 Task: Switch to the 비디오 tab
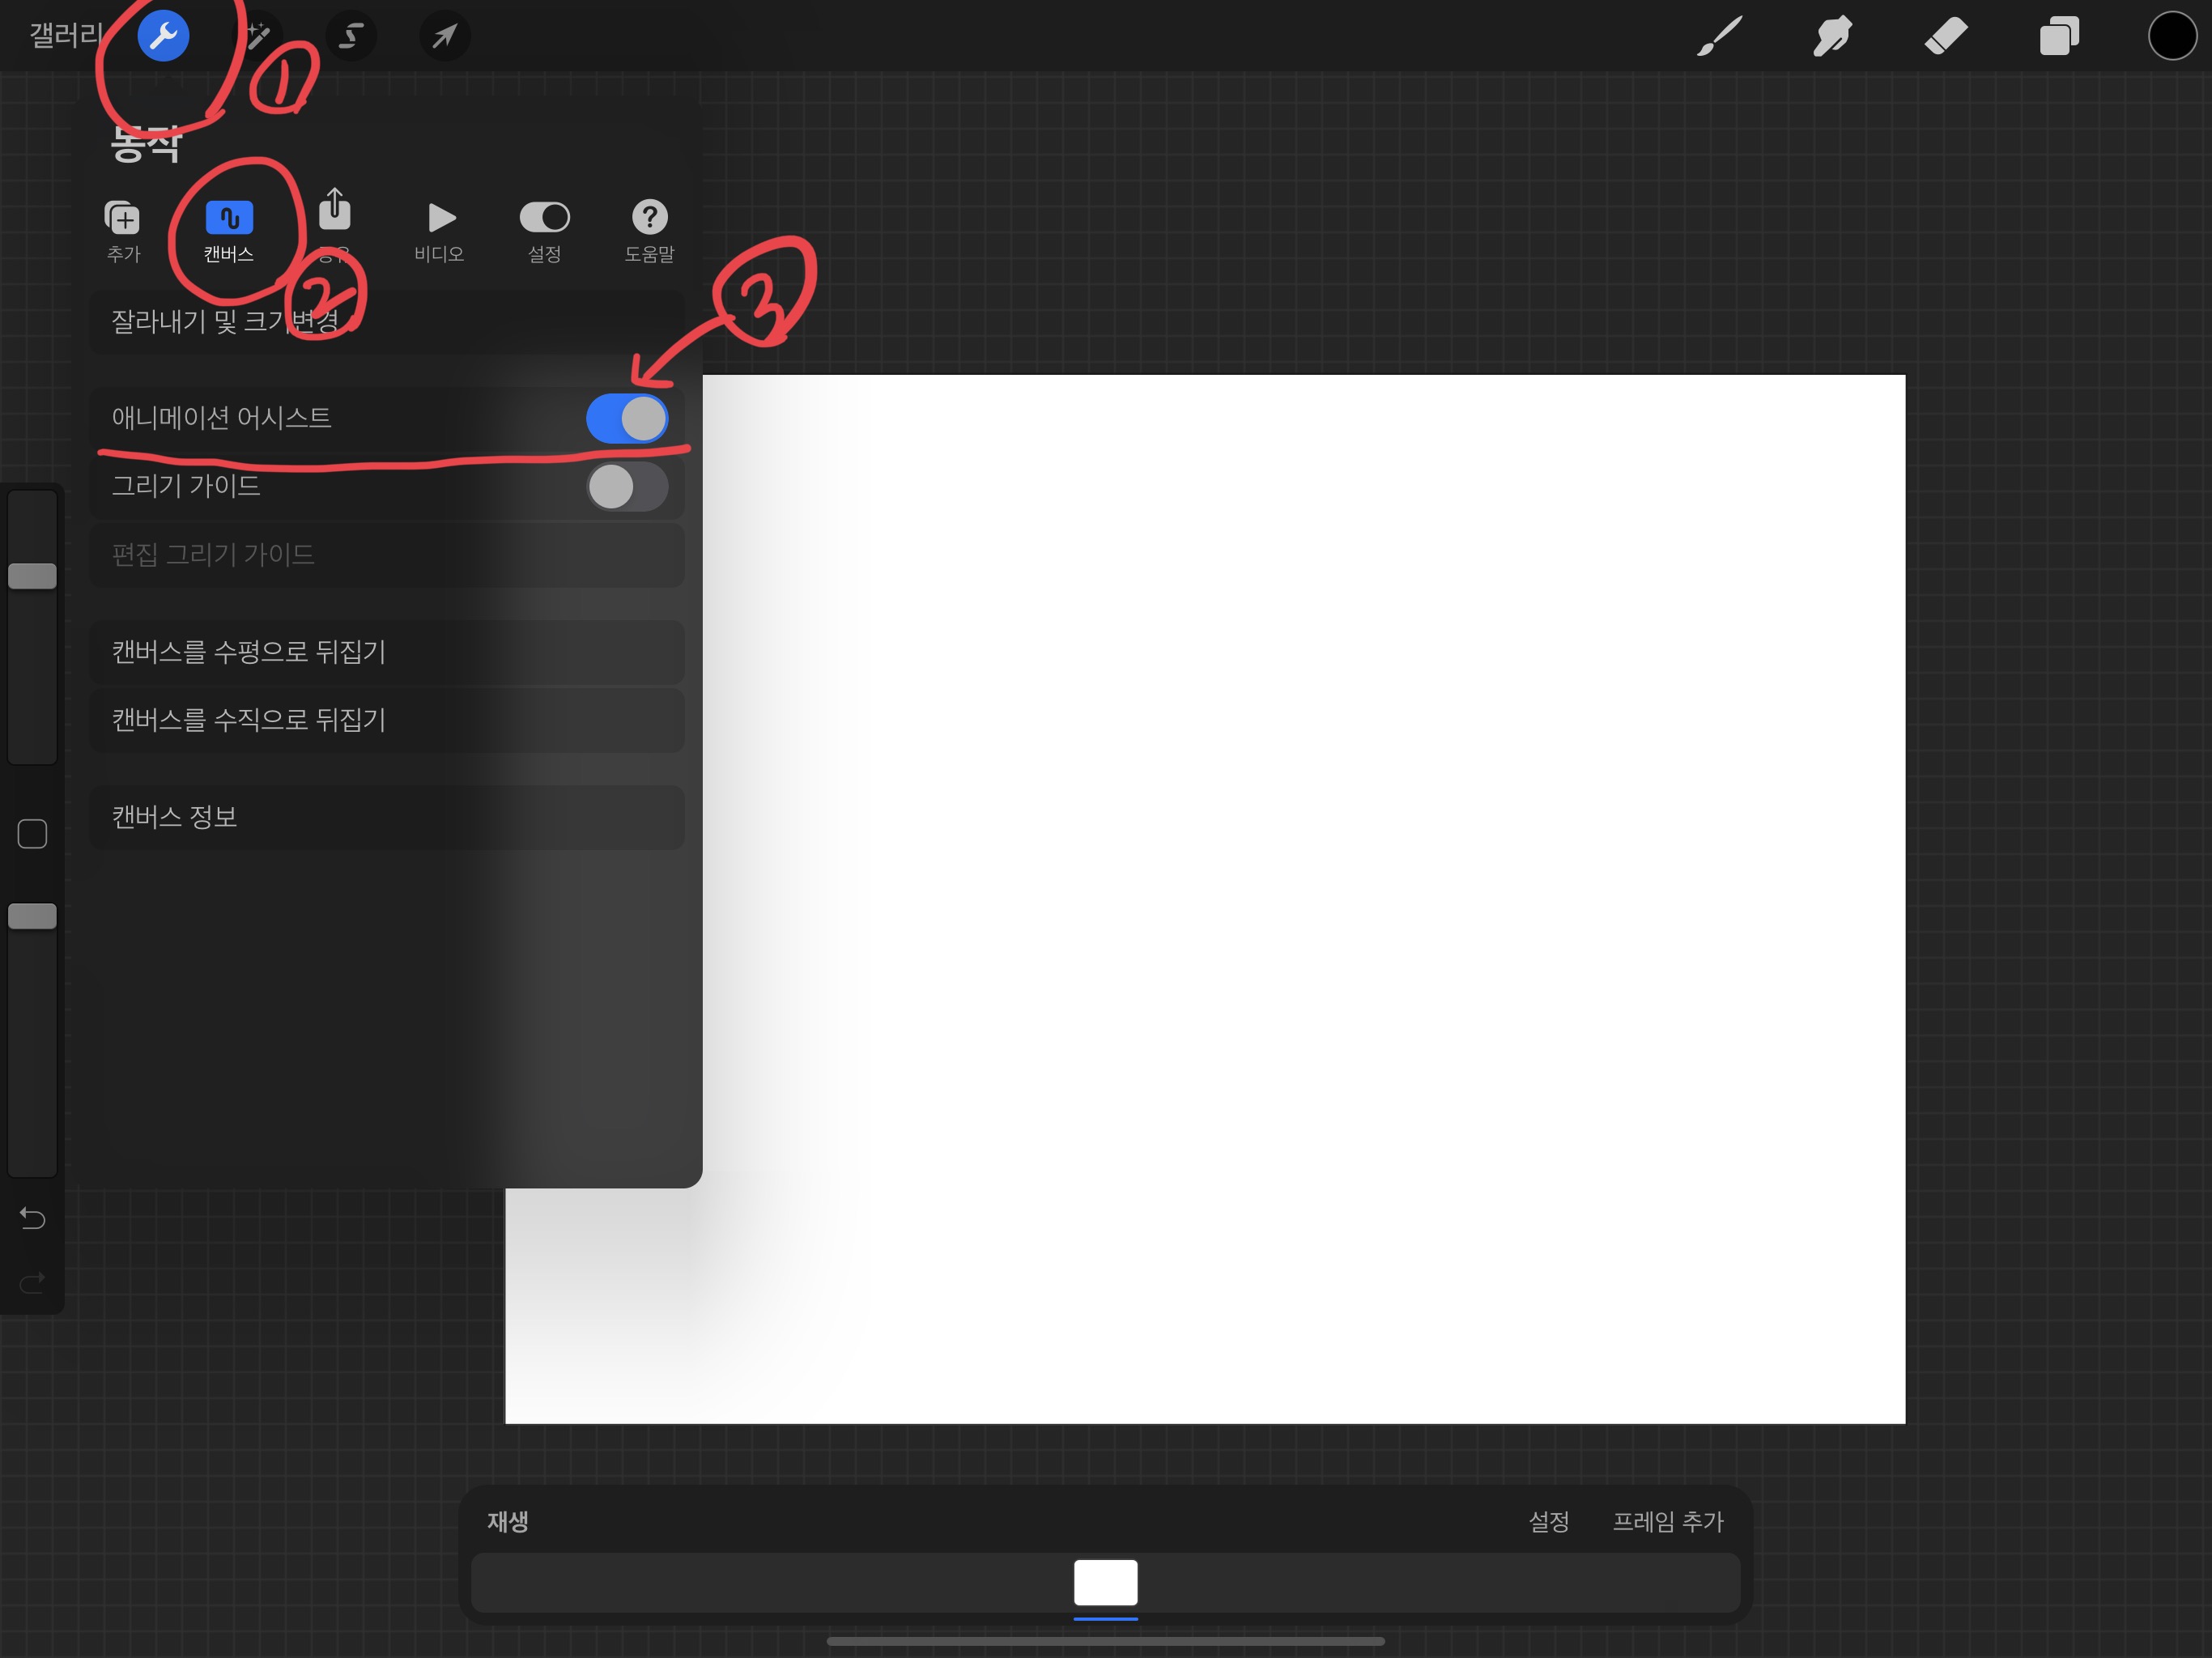(x=439, y=230)
